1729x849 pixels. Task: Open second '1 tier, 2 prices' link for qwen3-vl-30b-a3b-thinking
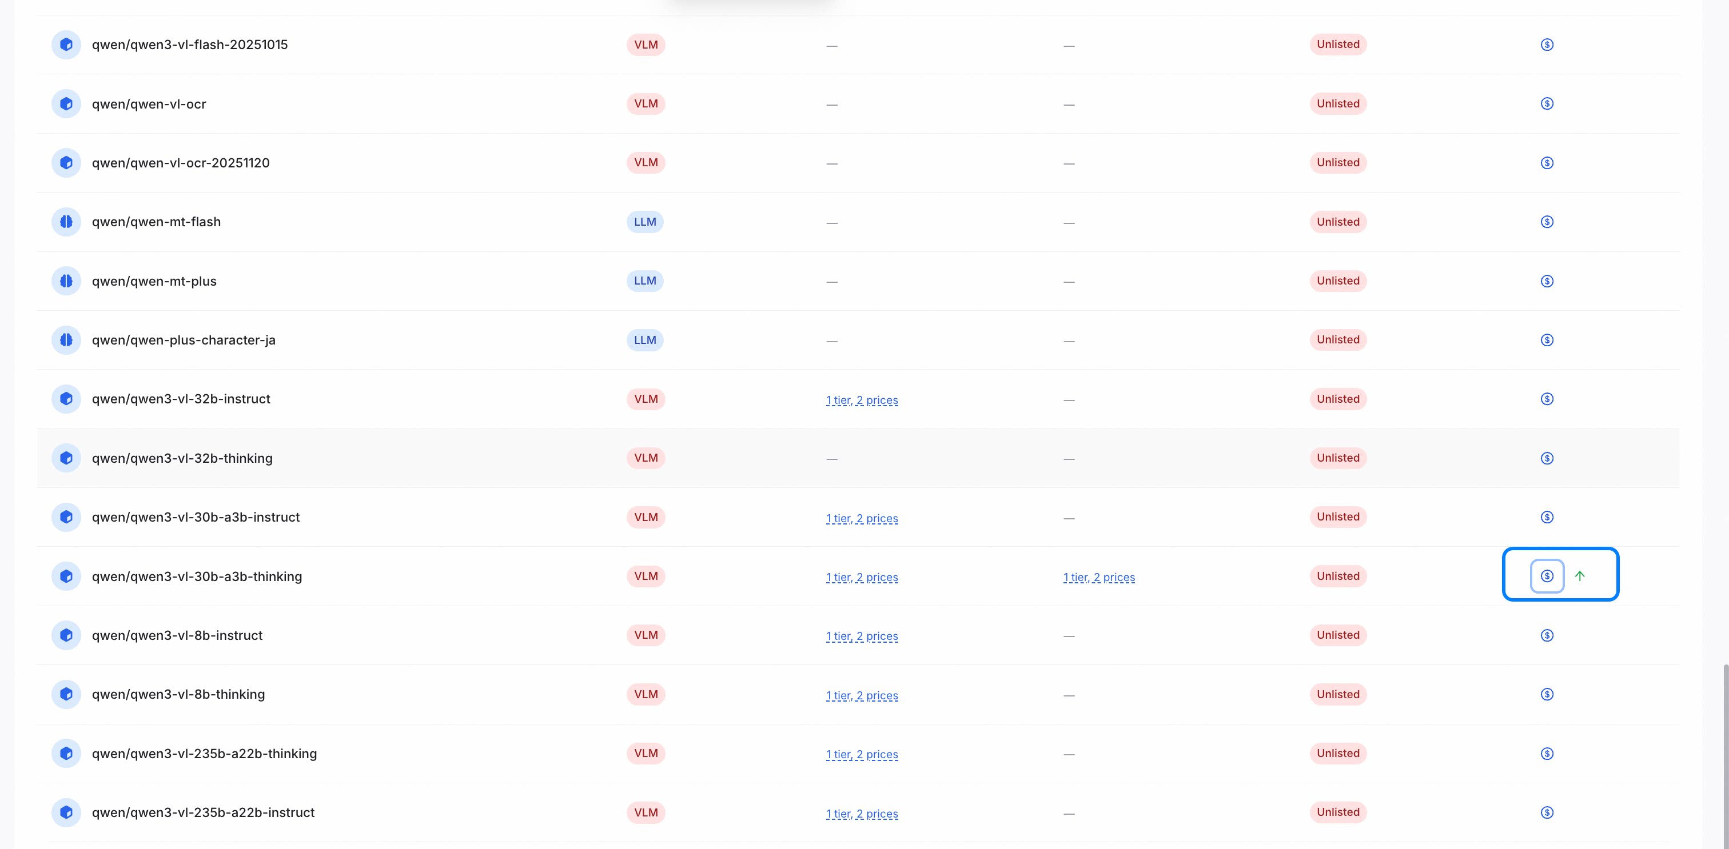(1099, 576)
